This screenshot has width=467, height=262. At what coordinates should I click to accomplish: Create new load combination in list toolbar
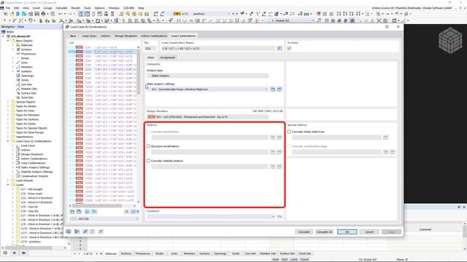(72, 212)
